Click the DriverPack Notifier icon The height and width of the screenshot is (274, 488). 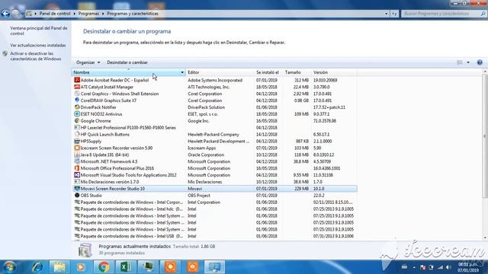(x=77, y=107)
